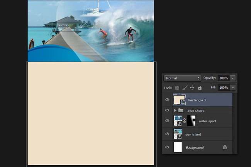Click the Opacity 100% value field

coord(224,78)
